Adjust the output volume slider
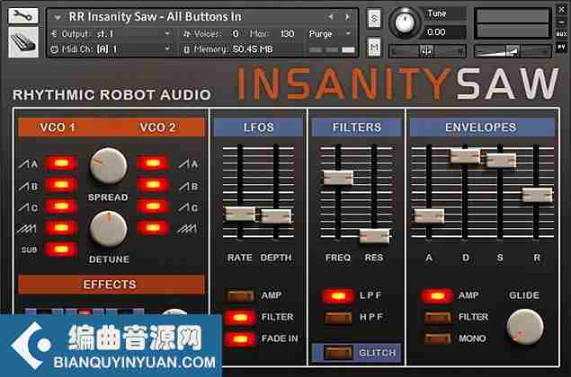571x377 pixels. 513,51
